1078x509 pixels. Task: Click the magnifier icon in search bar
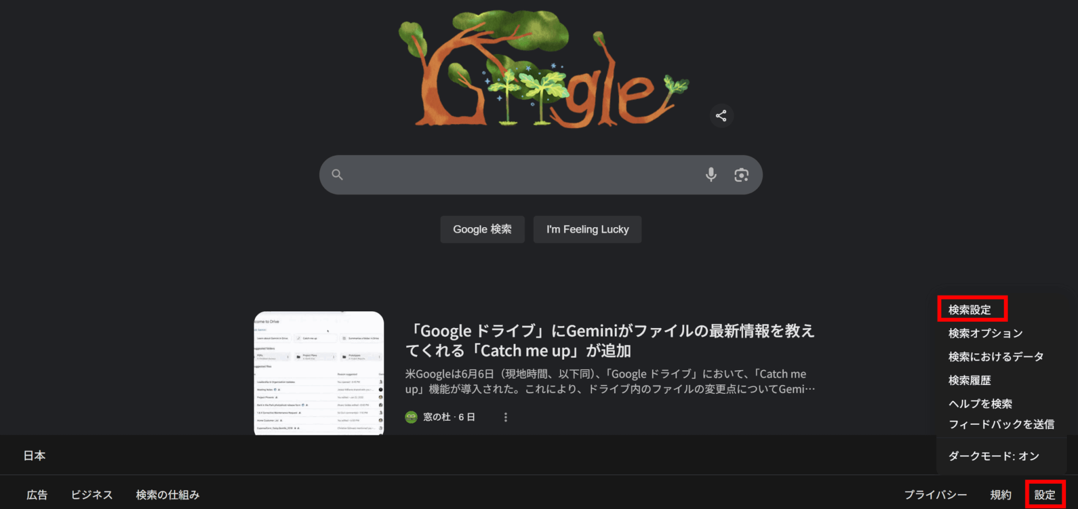click(x=337, y=175)
